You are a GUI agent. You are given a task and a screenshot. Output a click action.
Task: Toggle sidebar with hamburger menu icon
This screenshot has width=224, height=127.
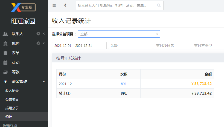coord(54,5)
